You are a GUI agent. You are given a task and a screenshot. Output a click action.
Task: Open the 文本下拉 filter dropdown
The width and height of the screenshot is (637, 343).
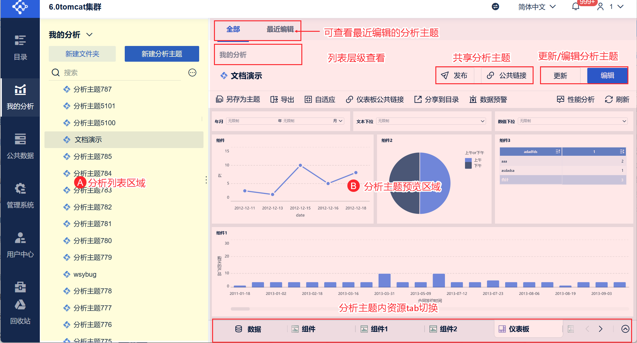click(x=430, y=121)
